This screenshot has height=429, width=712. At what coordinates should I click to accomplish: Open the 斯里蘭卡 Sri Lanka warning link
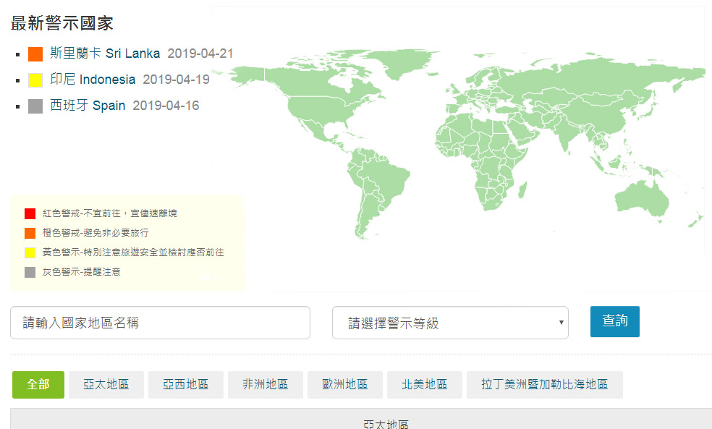105,54
